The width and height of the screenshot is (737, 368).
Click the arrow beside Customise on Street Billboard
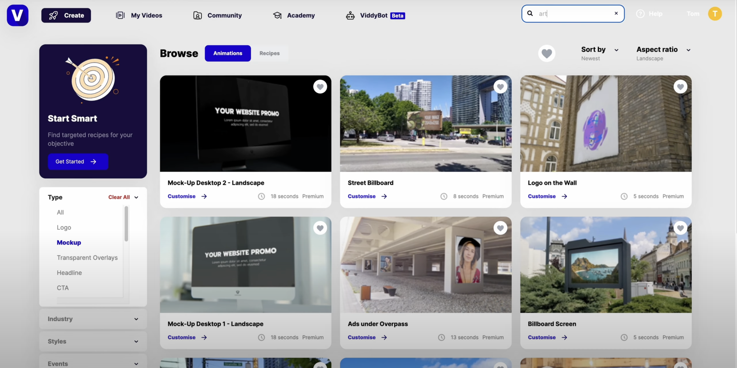(x=384, y=196)
